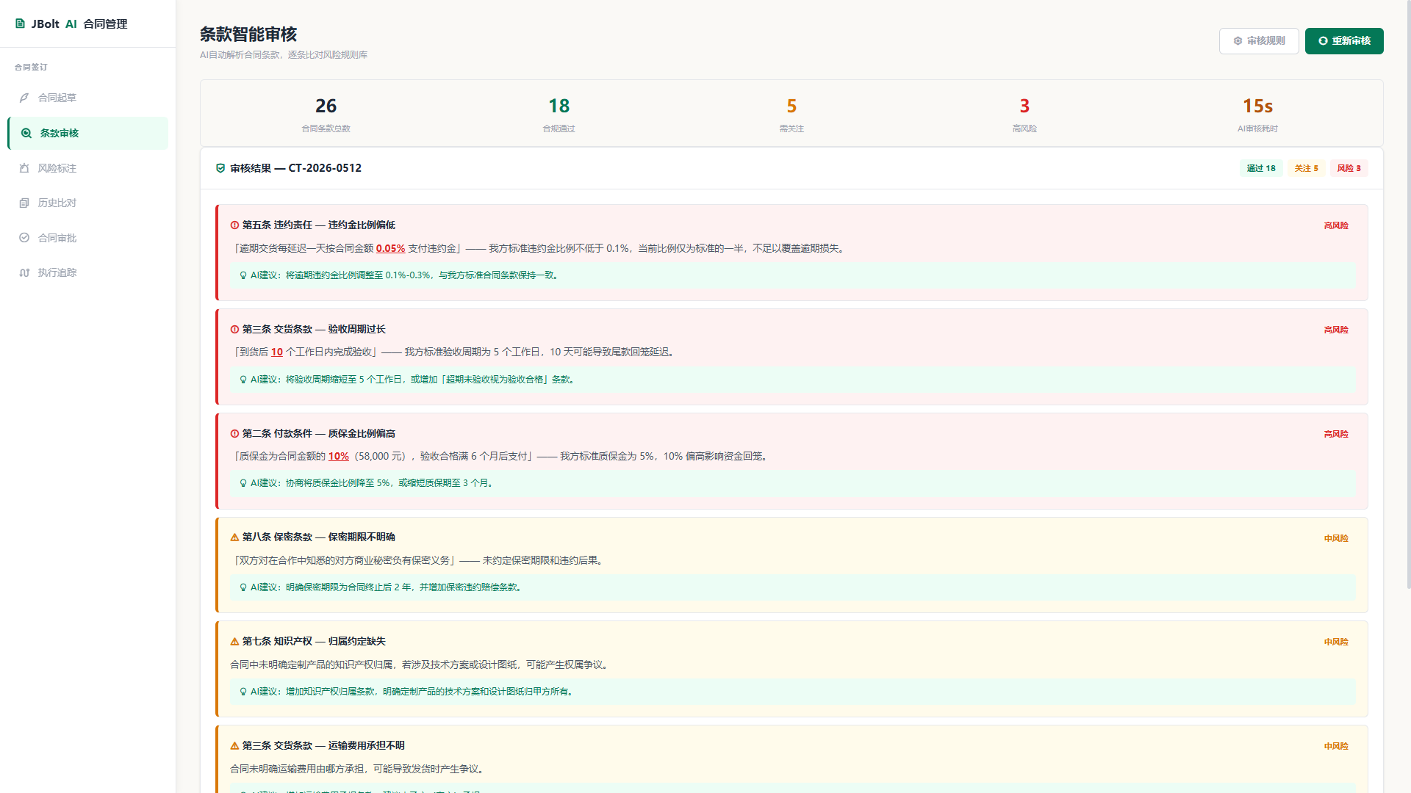Click heading 第七条 知识产权 — 归属约定缺失
The width and height of the screenshot is (1411, 793).
(x=314, y=642)
